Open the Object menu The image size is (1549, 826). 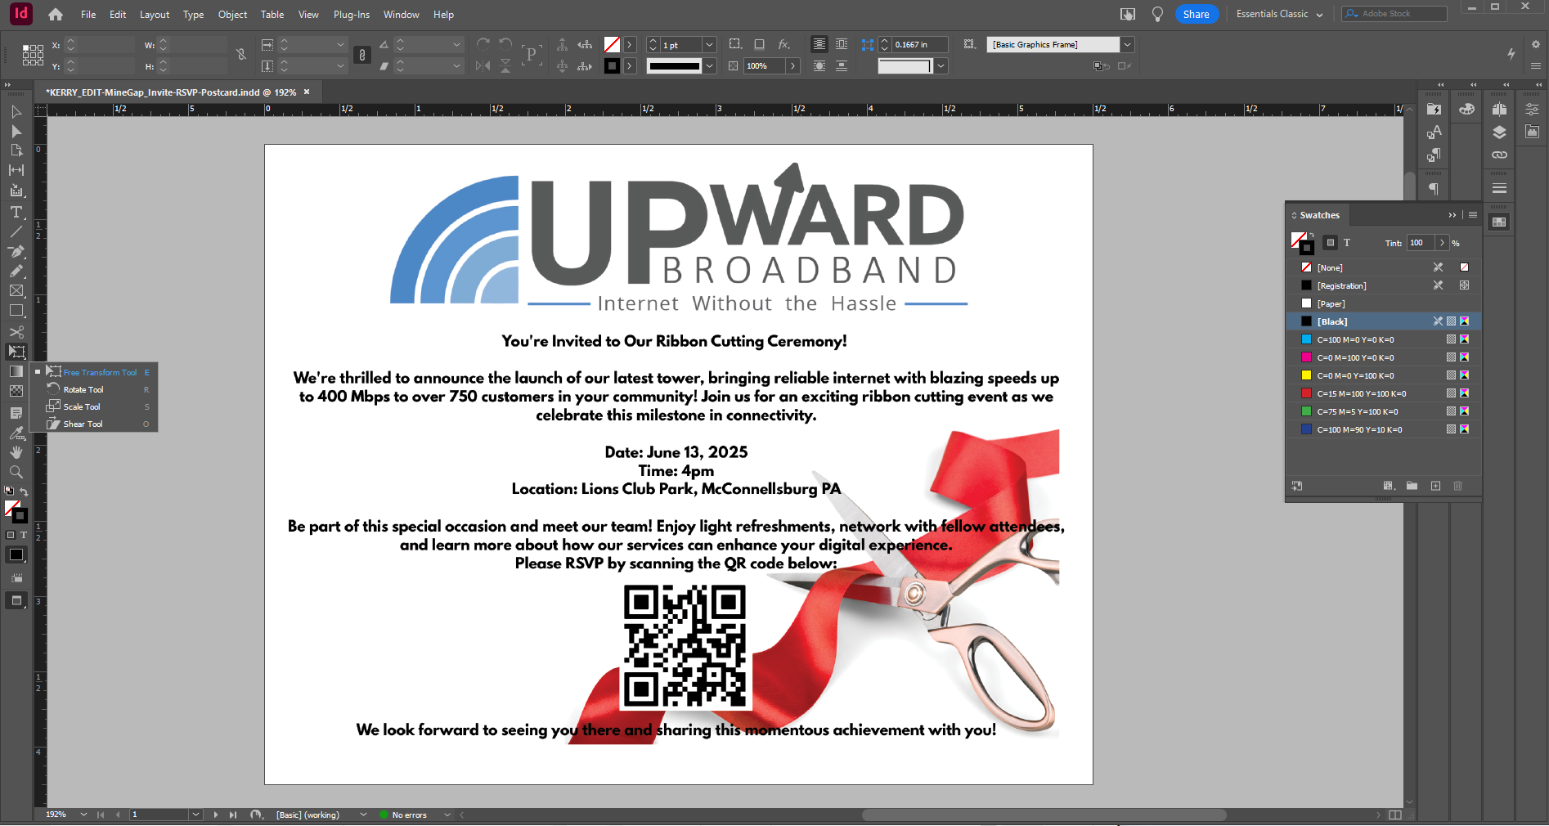click(x=232, y=15)
